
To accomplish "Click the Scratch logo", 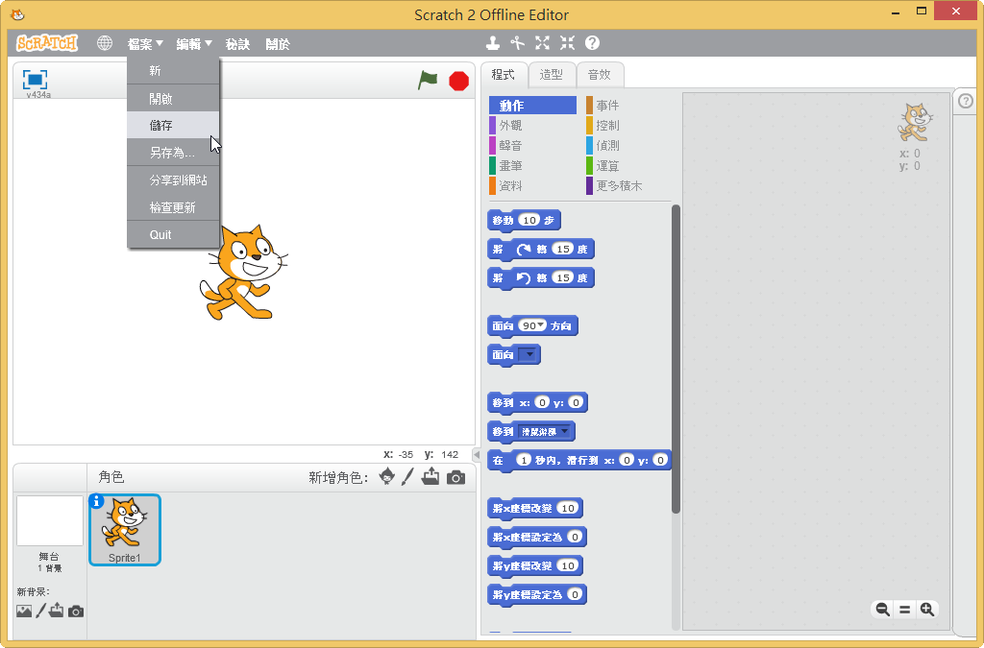I will pyautogui.click(x=47, y=43).
